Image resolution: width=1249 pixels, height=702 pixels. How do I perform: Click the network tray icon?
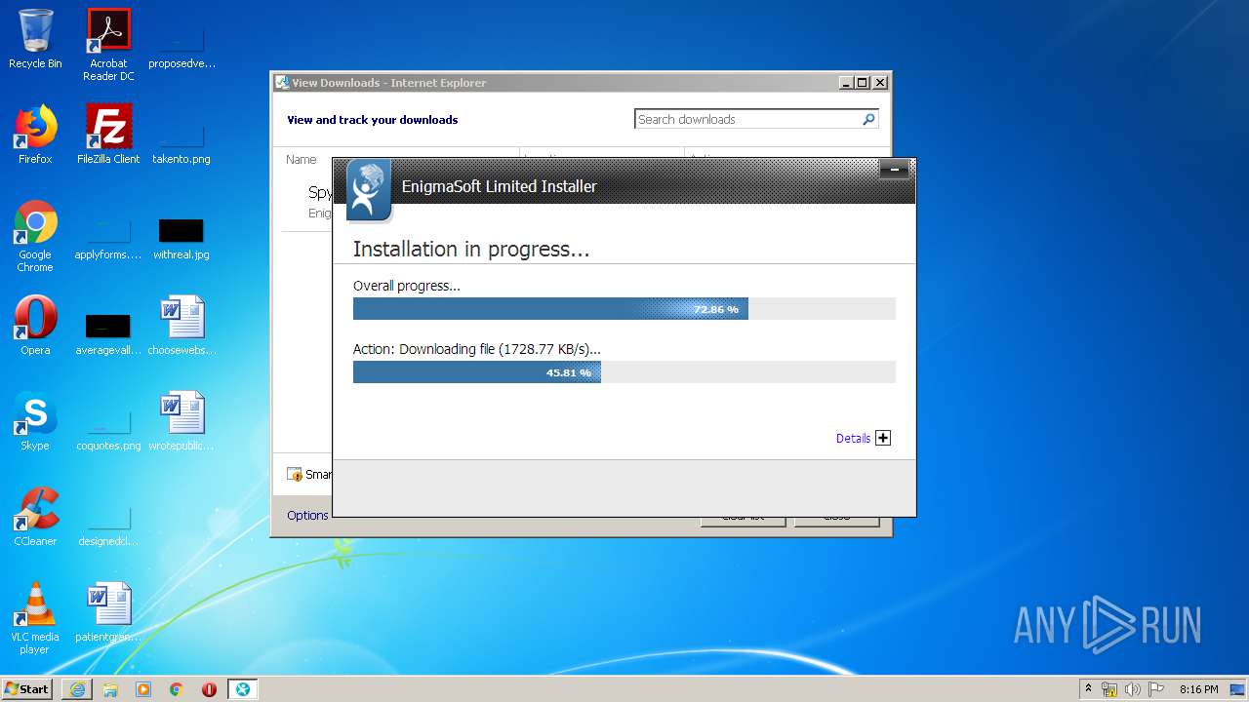click(x=1109, y=689)
